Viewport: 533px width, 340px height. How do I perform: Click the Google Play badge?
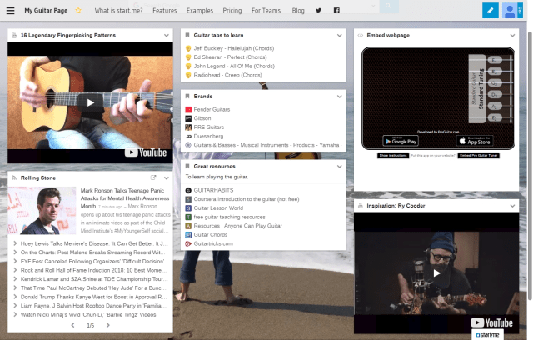pyautogui.click(x=401, y=141)
